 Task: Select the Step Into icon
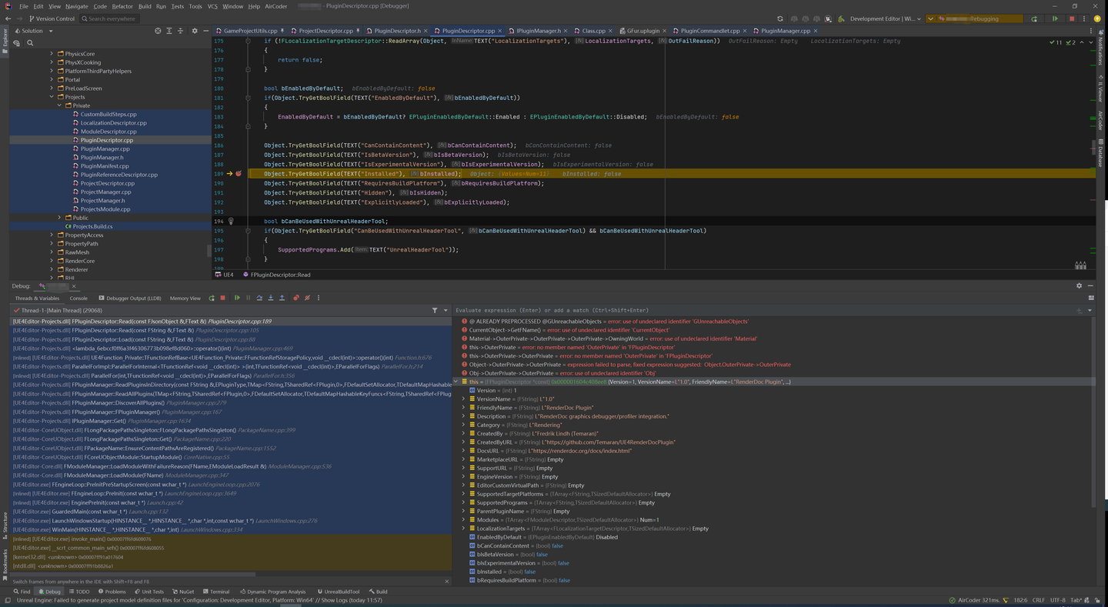point(271,298)
